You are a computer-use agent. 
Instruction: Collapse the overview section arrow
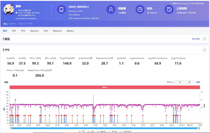pyautogui.click(x=204, y=39)
